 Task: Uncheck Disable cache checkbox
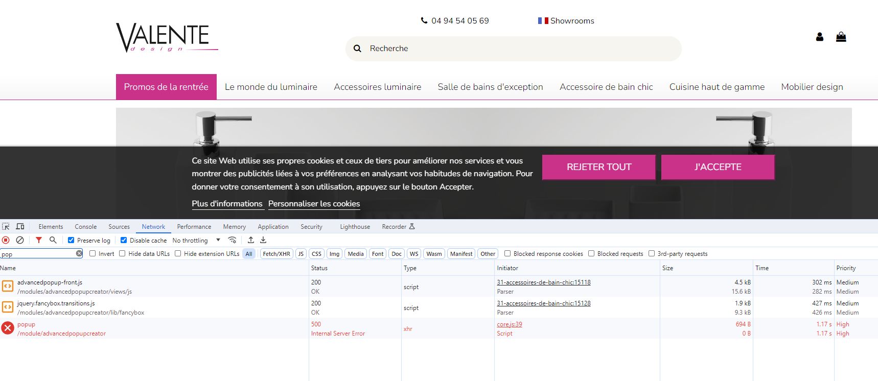tap(124, 240)
